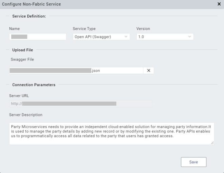
Task: Clear the uploaded Swagger file with X
Action: coord(149,71)
